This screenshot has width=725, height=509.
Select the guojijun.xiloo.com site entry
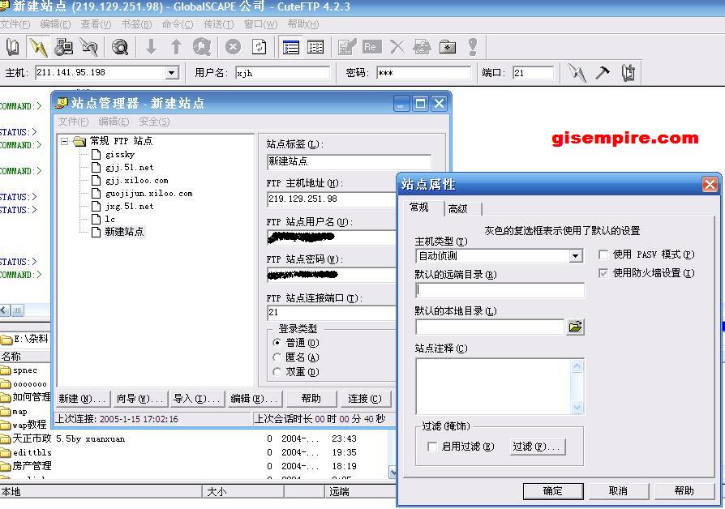[149, 193]
